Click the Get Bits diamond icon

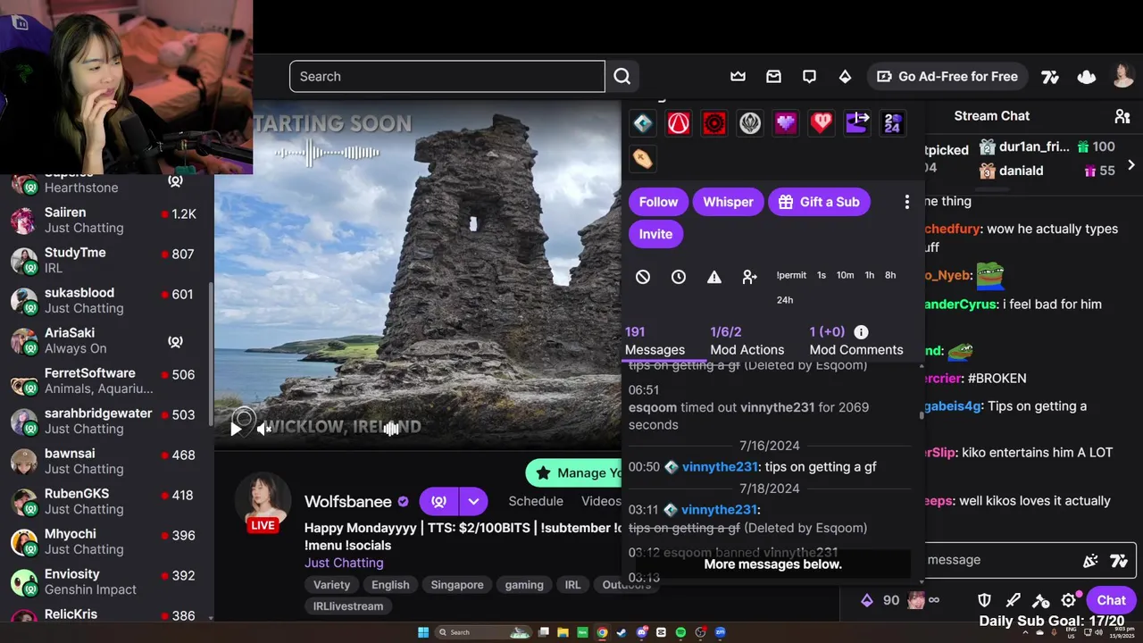[845, 77]
